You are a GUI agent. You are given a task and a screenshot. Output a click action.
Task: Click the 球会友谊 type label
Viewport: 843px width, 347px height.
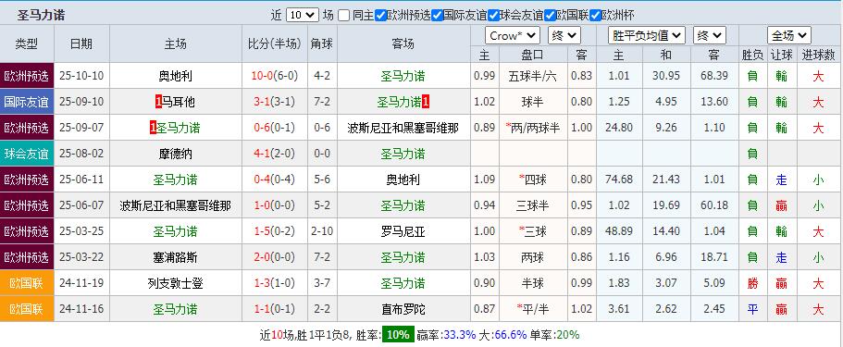coord(26,154)
